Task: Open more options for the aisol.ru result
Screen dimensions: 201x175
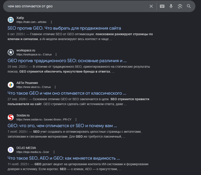Action: point(55,87)
